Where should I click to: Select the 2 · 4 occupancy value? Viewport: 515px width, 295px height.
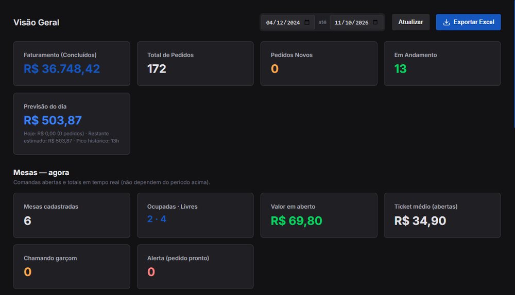pyautogui.click(x=157, y=219)
